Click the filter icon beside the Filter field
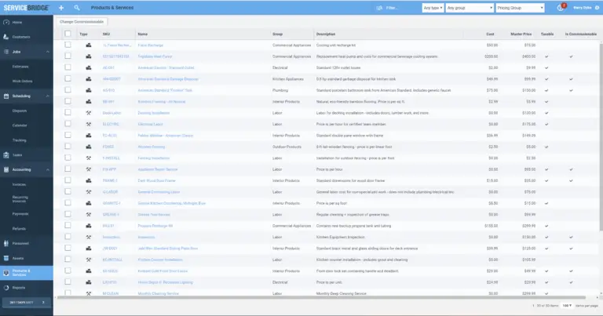Screen dimensions: 603x316 click(379, 8)
